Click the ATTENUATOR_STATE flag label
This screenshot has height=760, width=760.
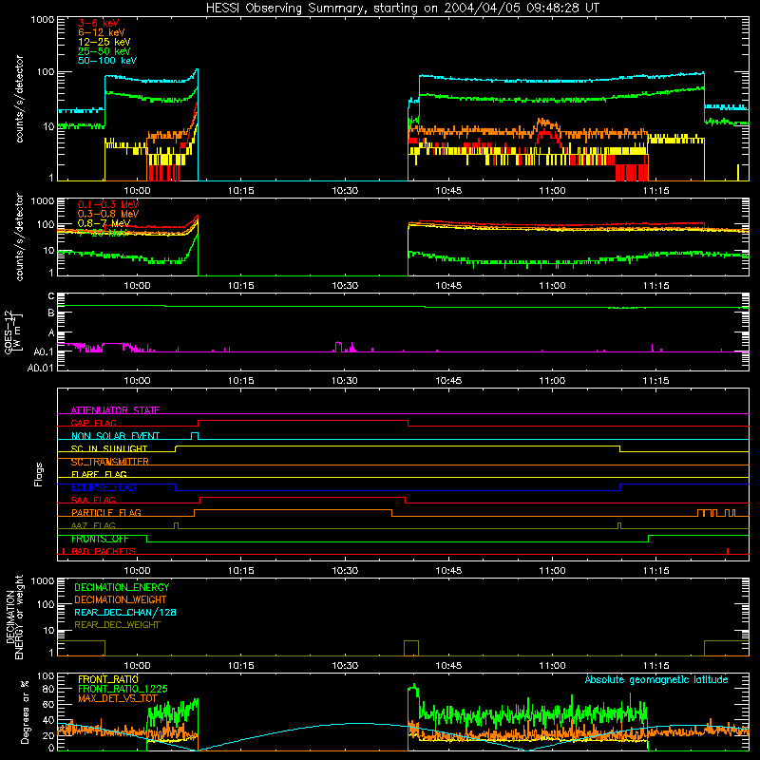(x=115, y=410)
